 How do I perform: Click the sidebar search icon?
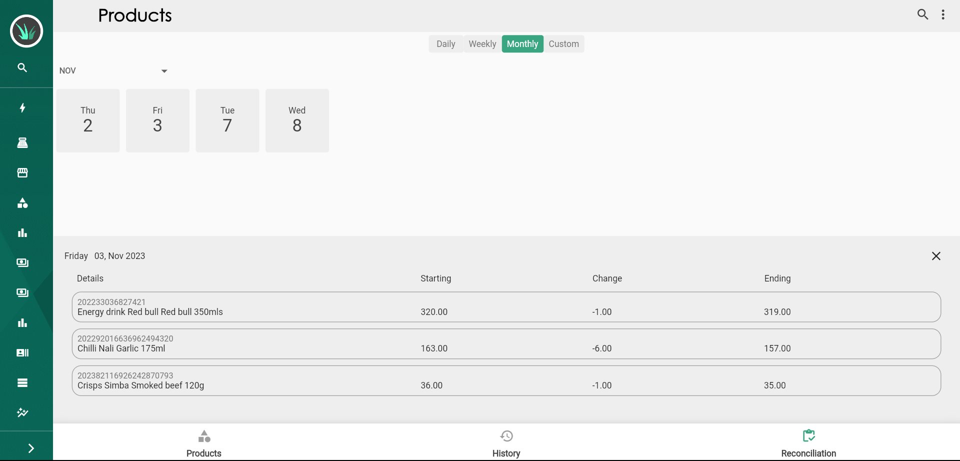[22, 67]
